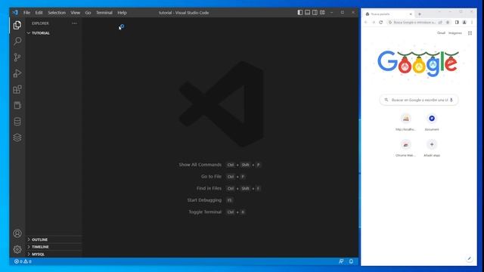Open the Run and Debug view
Image resolution: width=484 pixels, height=272 pixels.
click(x=17, y=73)
